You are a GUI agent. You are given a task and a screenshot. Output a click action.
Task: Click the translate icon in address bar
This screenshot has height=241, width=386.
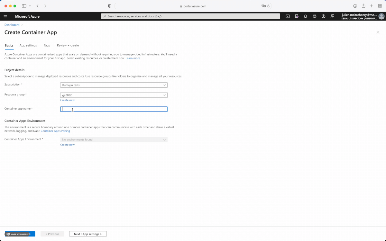click(263, 6)
